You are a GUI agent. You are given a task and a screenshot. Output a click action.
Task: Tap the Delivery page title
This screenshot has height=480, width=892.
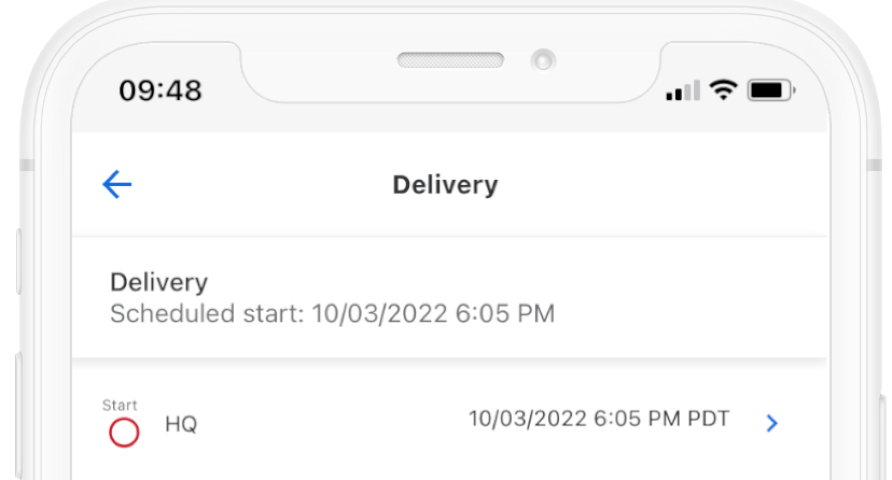point(445,185)
